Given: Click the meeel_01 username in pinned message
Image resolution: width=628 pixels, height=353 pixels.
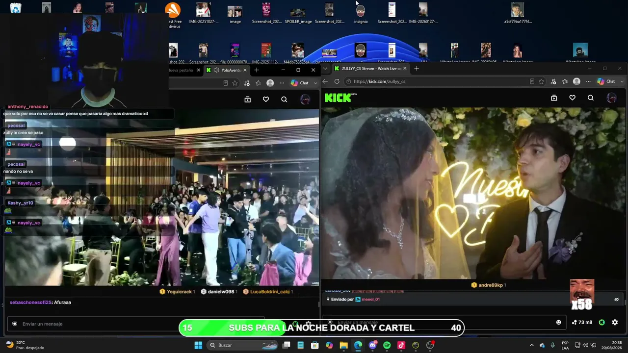Looking at the screenshot, I should (x=370, y=299).
